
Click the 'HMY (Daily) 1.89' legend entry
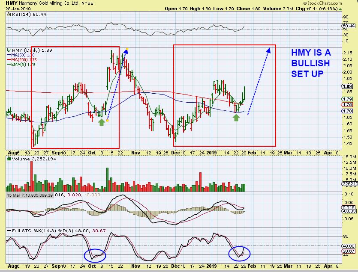(x=32, y=50)
